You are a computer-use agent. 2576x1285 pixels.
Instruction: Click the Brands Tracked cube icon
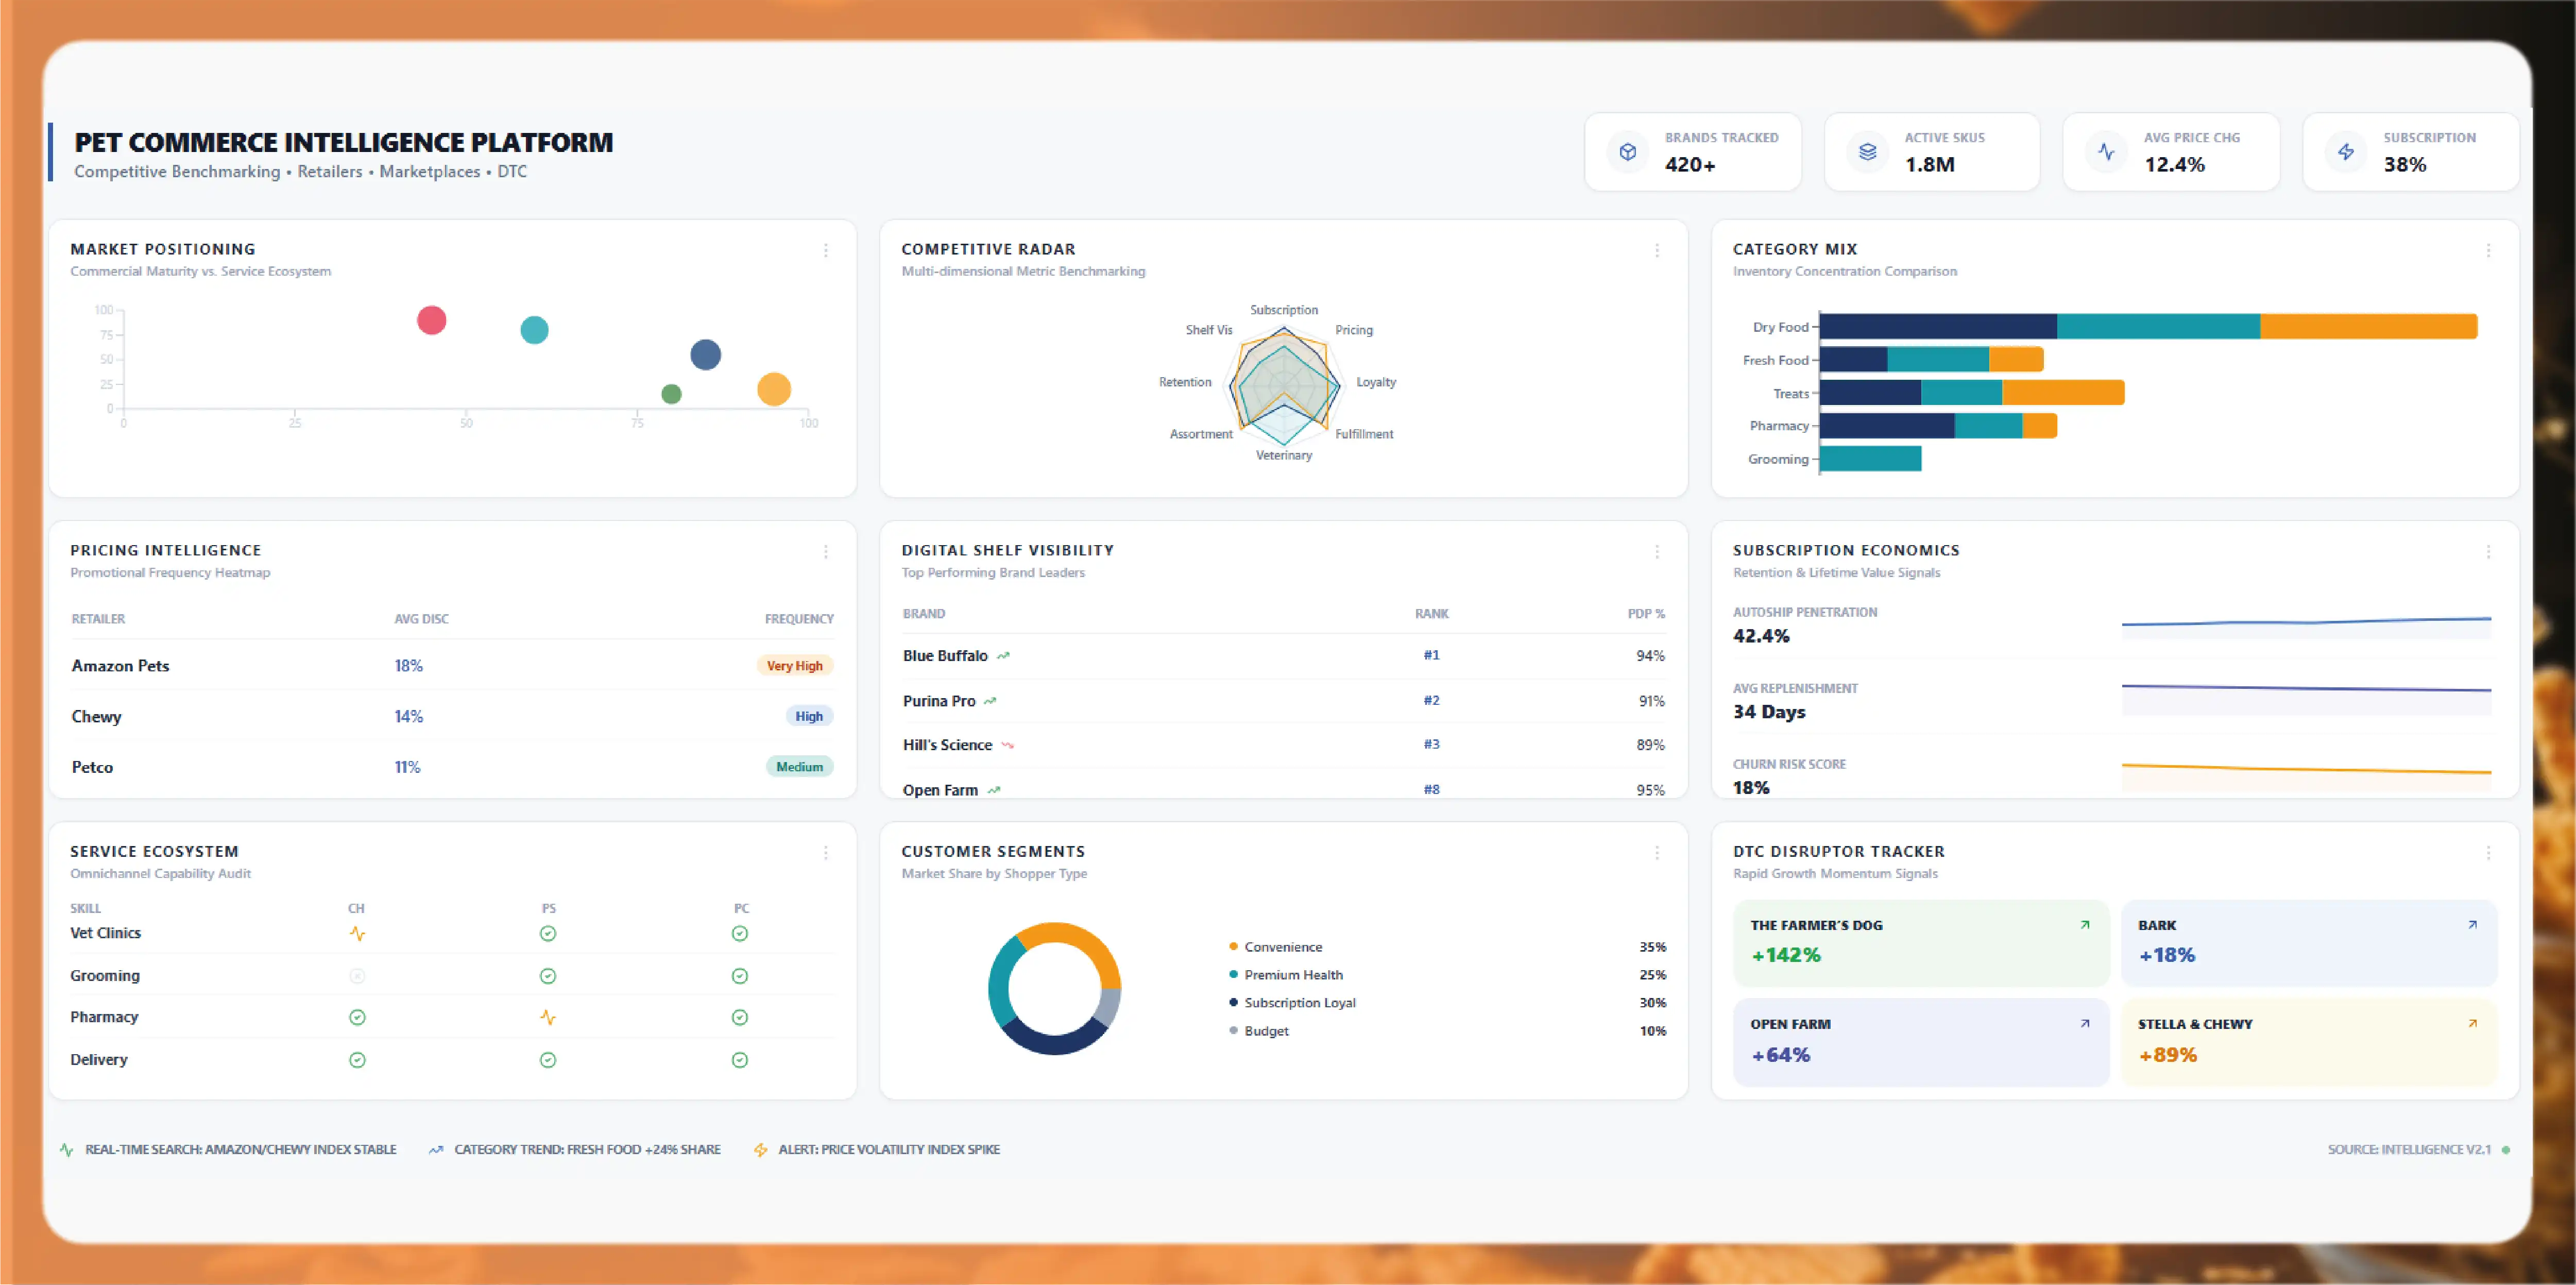coord(1628,152)
